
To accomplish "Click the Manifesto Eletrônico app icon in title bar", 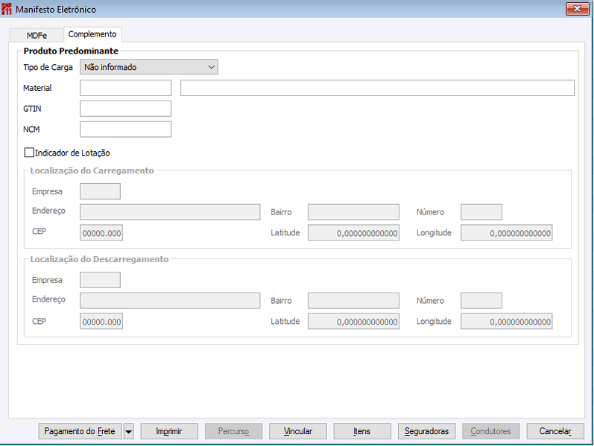I will (x=7, y=9).
